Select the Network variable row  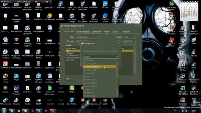click(73, 53)
